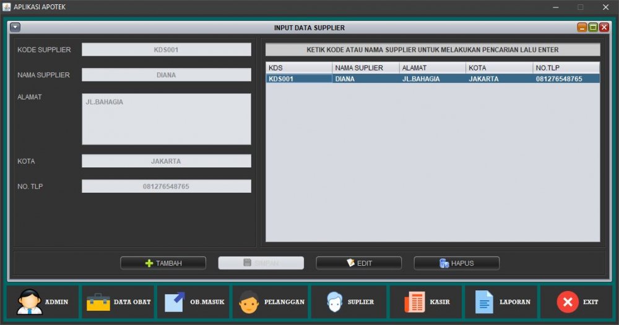Screen dimensions: 619x325
Task: Open the SUPLIER module
Action: click(334, 302)
